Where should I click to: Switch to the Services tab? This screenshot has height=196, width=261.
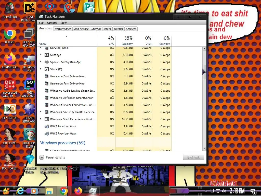coord(131,29)
